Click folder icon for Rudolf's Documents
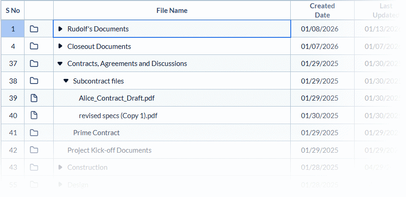The height and width of the screenshot is (197, 406). [x=34, y=29]
